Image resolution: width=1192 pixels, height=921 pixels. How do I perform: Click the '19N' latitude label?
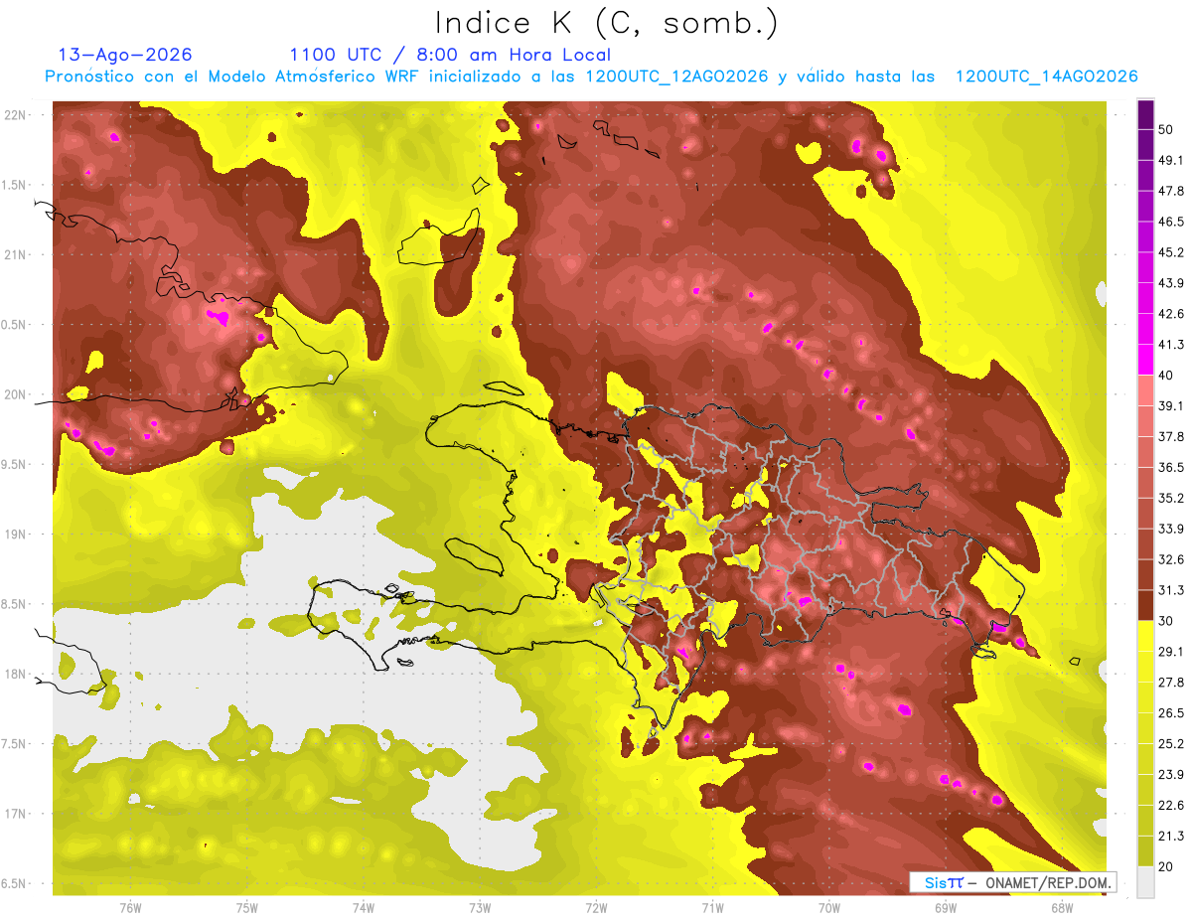(15, 535)
